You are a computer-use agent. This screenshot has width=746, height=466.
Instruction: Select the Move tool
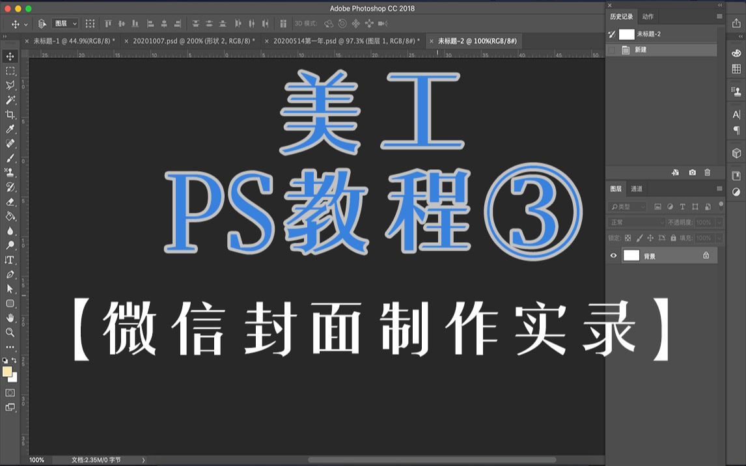click(9, 56)
